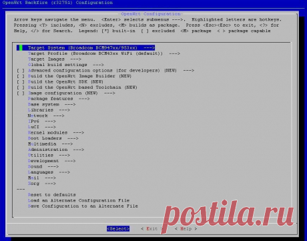Click the Help button at bottom
Screen dimensions: 307x241
tap(186, 229)
